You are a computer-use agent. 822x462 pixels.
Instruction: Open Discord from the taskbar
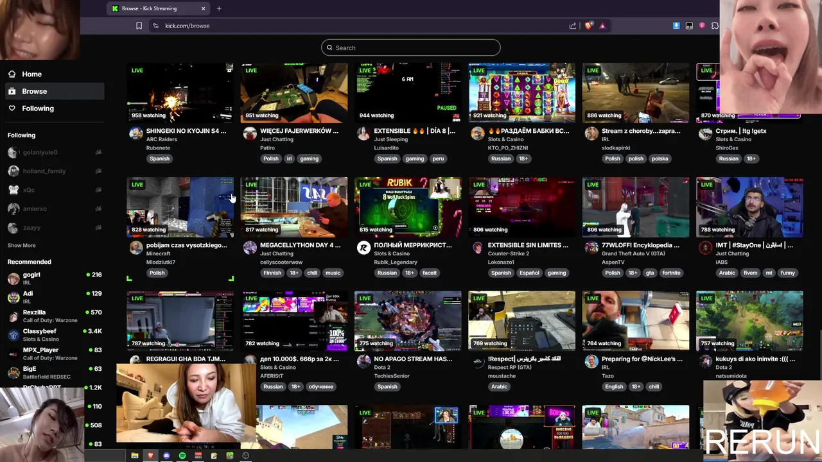click(x=166, y=456)
